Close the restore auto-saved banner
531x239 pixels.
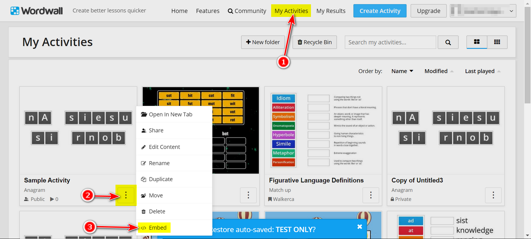(x=360, y=227)
